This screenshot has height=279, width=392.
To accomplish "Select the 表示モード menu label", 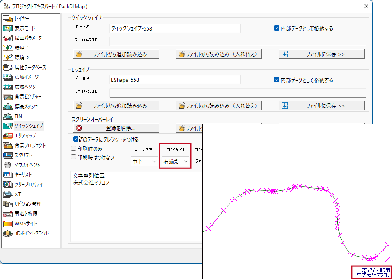I will point(25,28).
